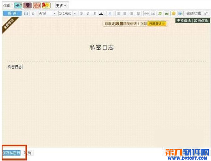
Task: Click the list formatting icon
Action: (138, 13)
